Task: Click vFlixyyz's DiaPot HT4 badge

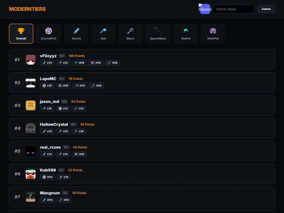Action: [x=79, y=63]
